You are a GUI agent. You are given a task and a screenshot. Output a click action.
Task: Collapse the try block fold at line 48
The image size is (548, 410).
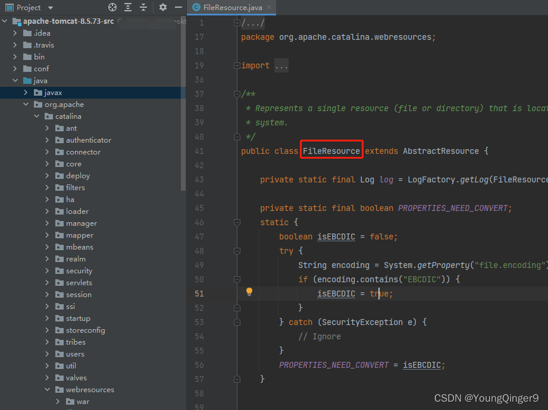pyautogui.click(x=237, y=251)
